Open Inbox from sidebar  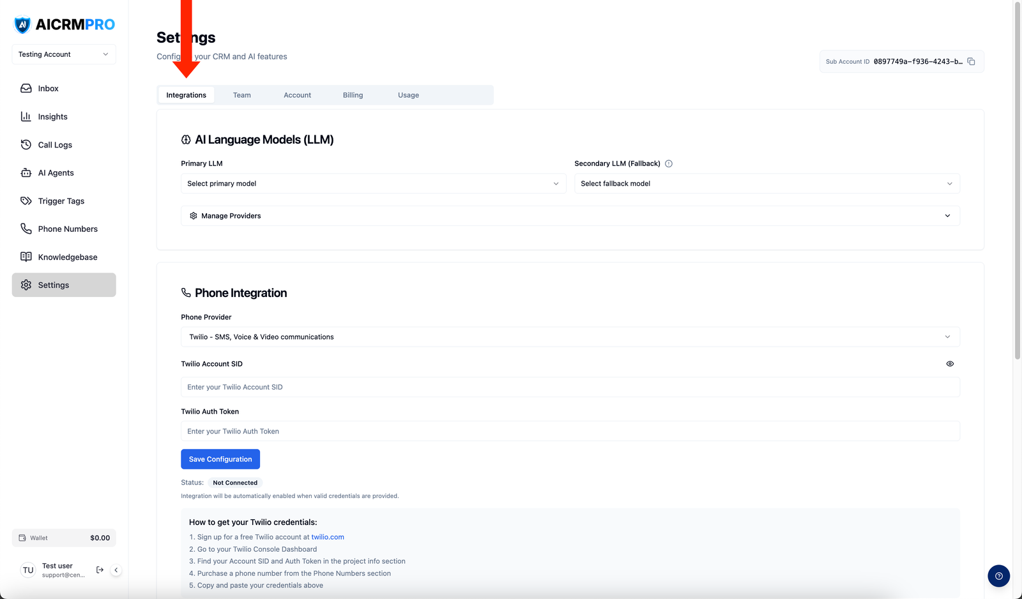[x=64, y=88]
